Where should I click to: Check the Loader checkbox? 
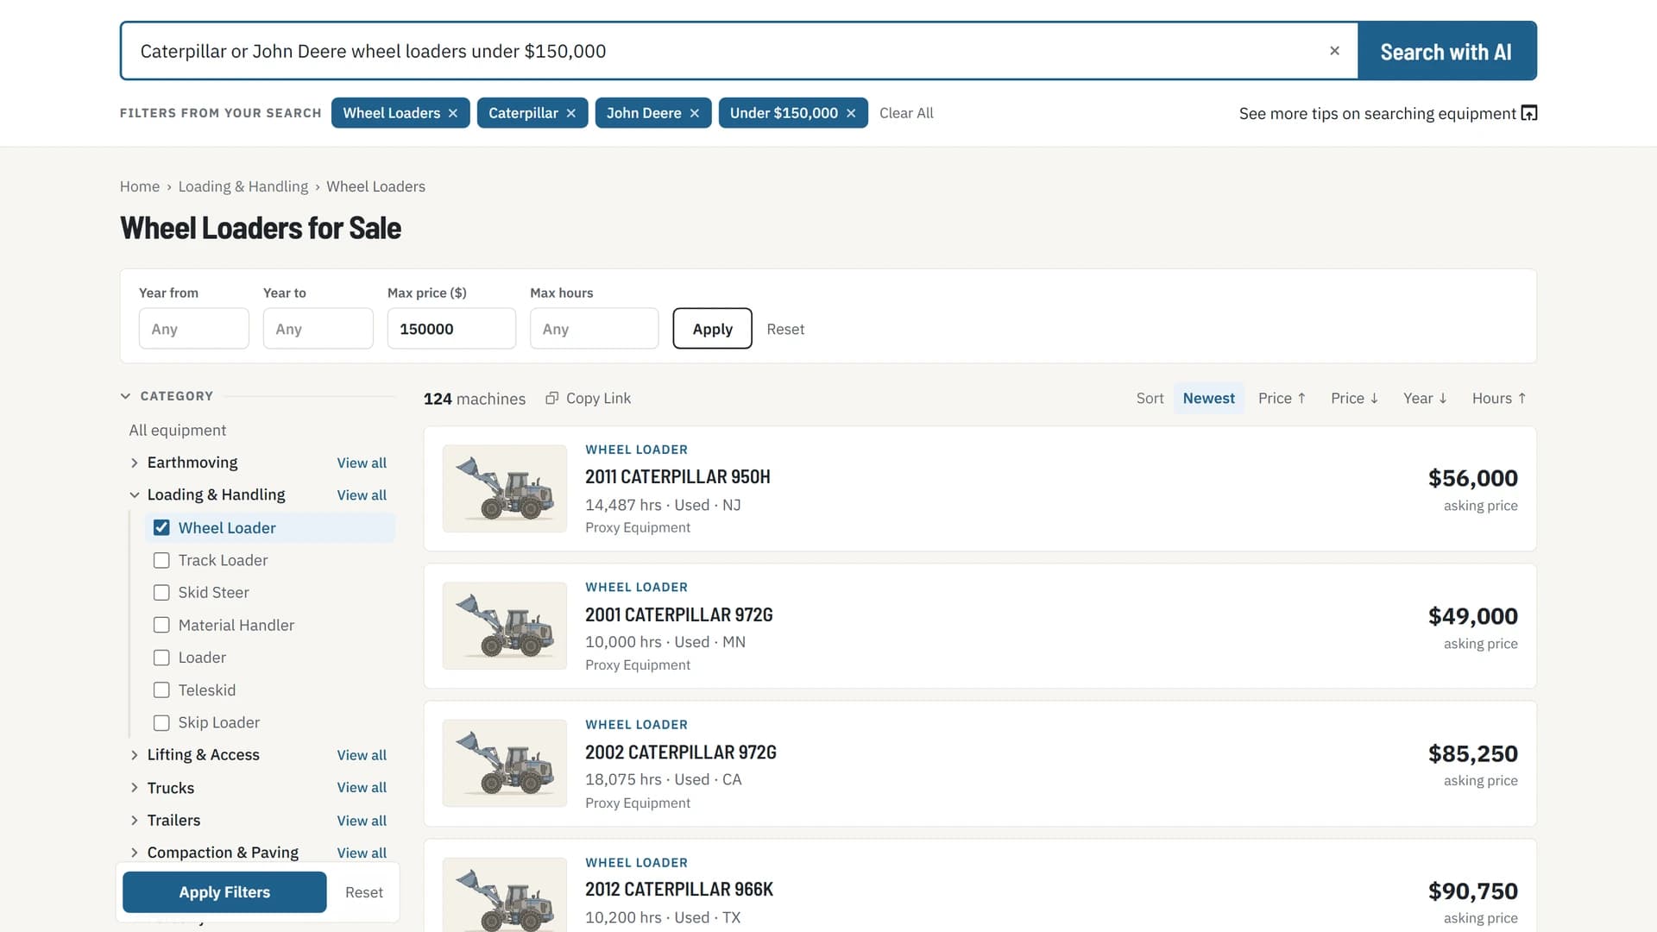coord(161,658)
